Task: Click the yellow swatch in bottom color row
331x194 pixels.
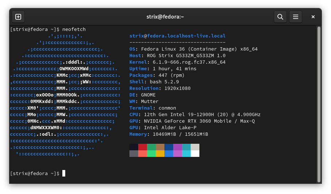Action: pyautogui.click(x=160, y=154)
